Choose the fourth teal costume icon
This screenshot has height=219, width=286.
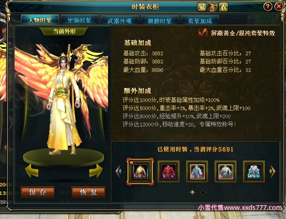coord(225,171)
